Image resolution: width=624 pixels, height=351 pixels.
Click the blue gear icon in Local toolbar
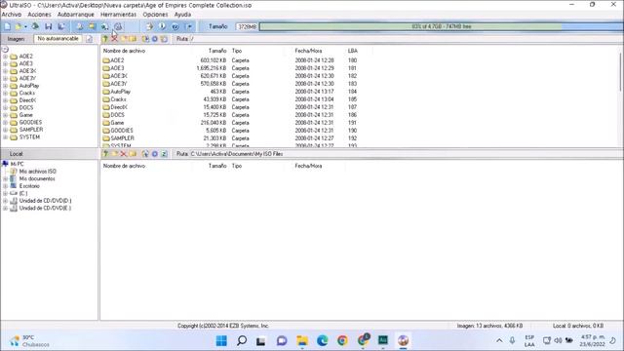[155, 154]
